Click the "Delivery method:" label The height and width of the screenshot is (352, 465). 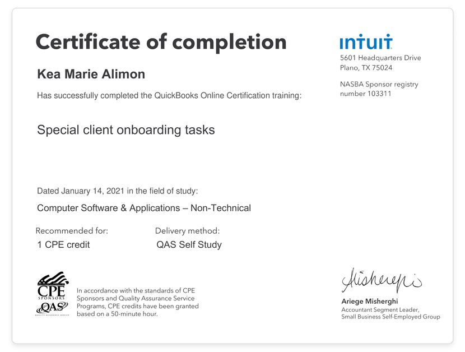[x=188, y=230]
